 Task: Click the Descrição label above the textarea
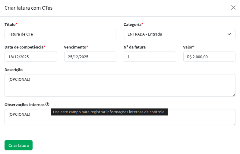click(x=14, y=70)
